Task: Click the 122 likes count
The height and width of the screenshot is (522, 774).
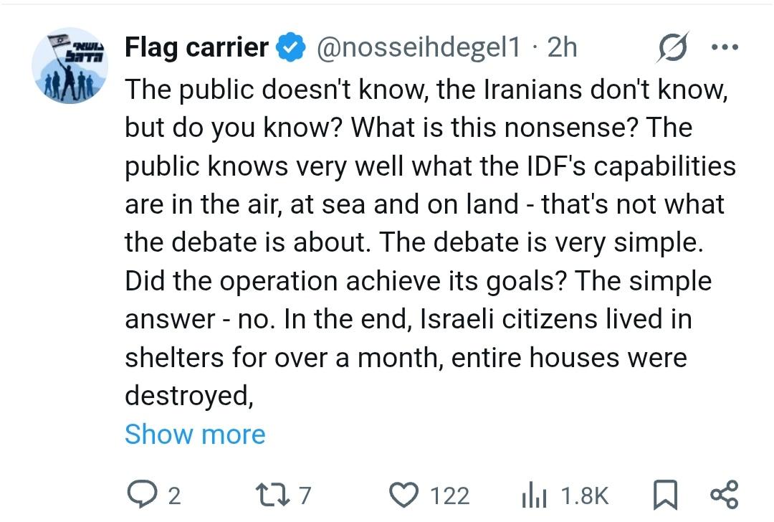Action: (449, 495)
